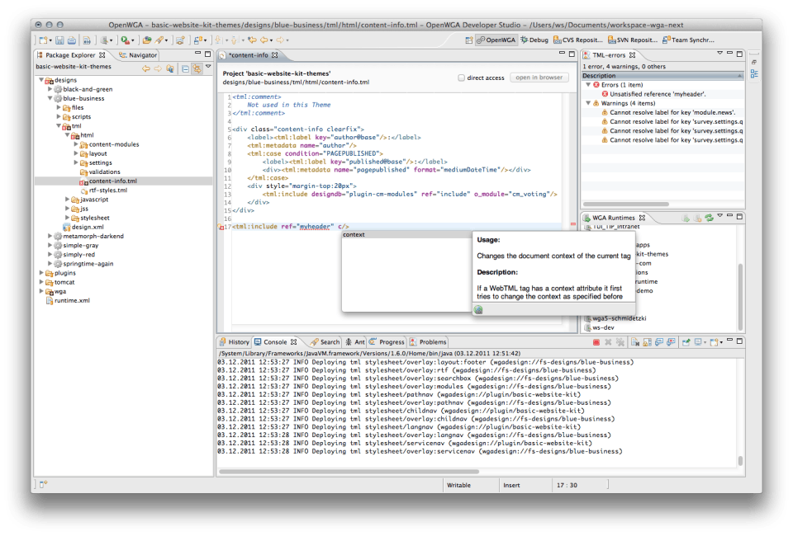The height and width of the screenshot is (536, 793).
Task: Collapse the Errors (1 item) group
Action: pos(587,85)
